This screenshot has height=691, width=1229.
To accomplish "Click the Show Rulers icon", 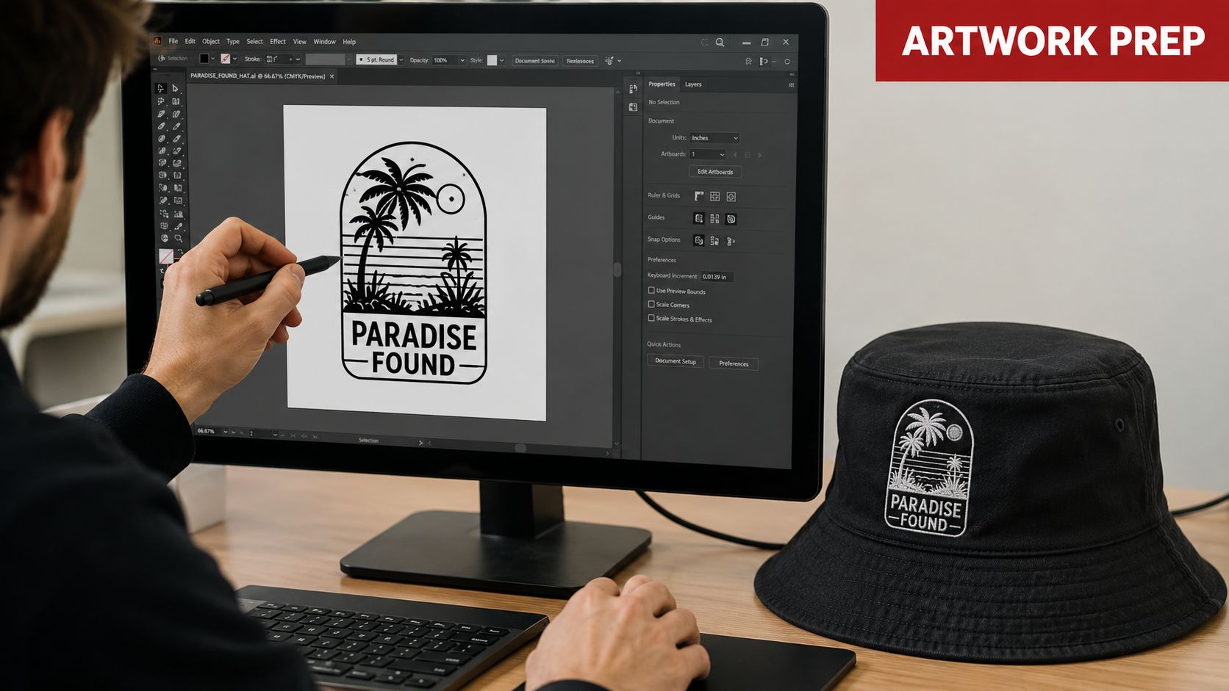I will point(699,196).
